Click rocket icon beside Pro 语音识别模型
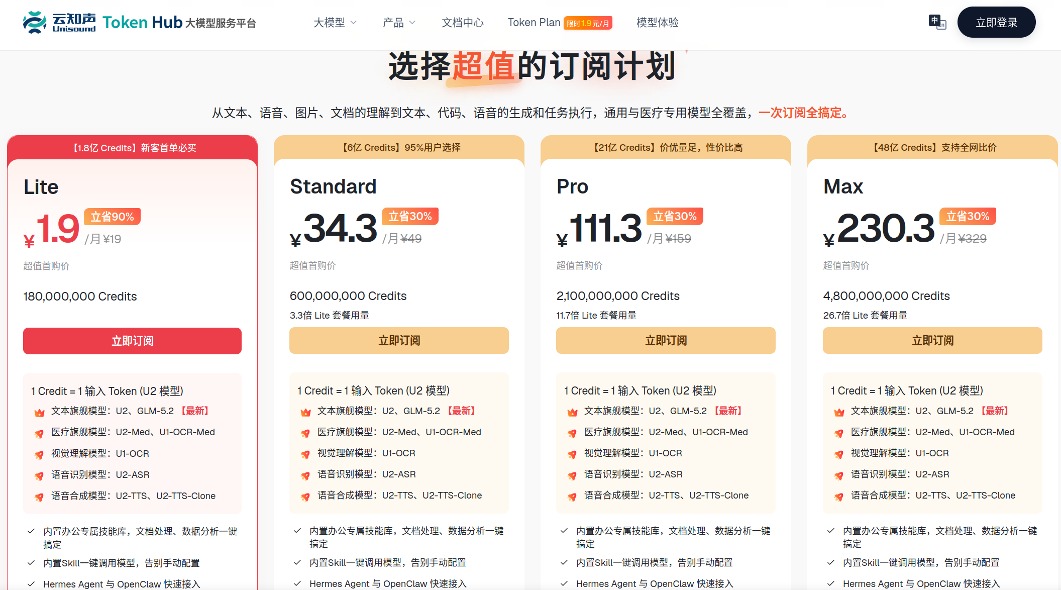1061x590 pixels. (572, 475)
